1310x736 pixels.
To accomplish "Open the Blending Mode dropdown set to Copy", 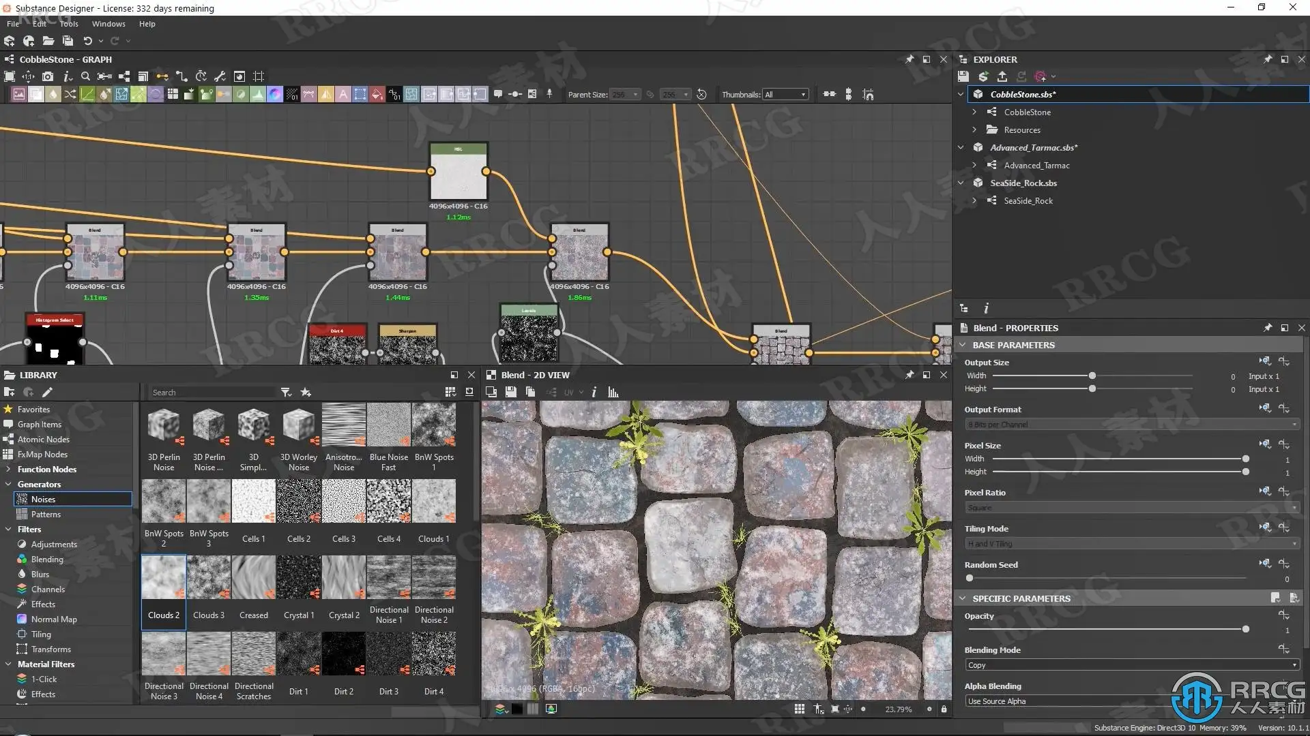I will (1131, 665).
